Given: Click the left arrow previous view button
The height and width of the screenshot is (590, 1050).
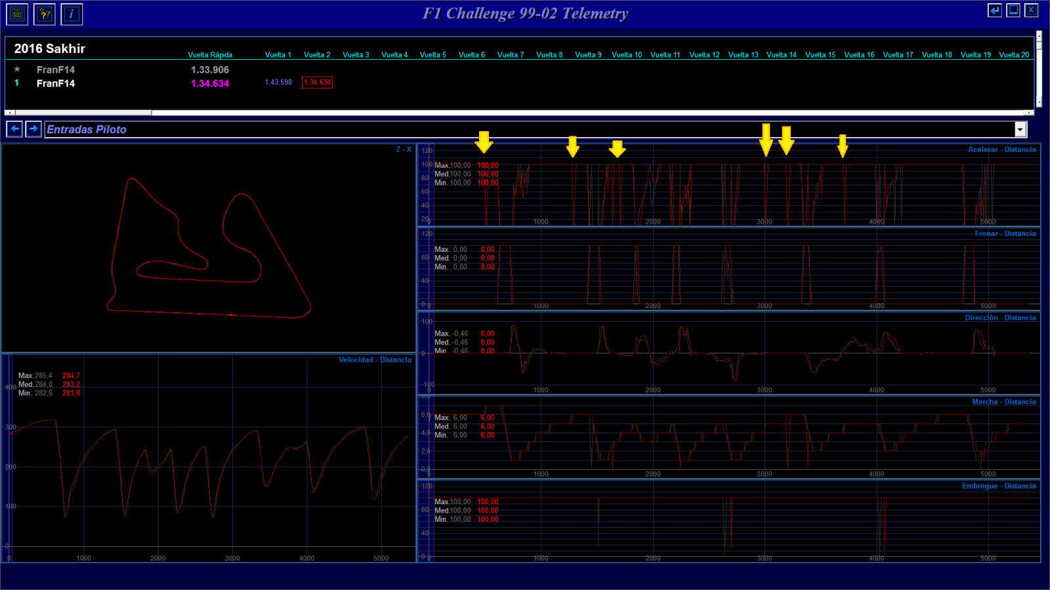Looking at the screenshot, I should click(14, 128).
